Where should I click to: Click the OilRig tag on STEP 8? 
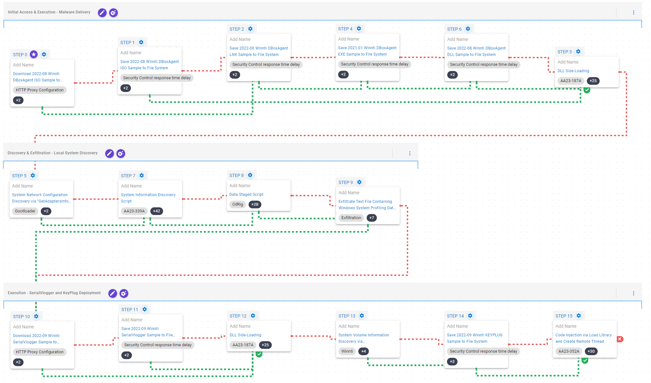(237, 204)
